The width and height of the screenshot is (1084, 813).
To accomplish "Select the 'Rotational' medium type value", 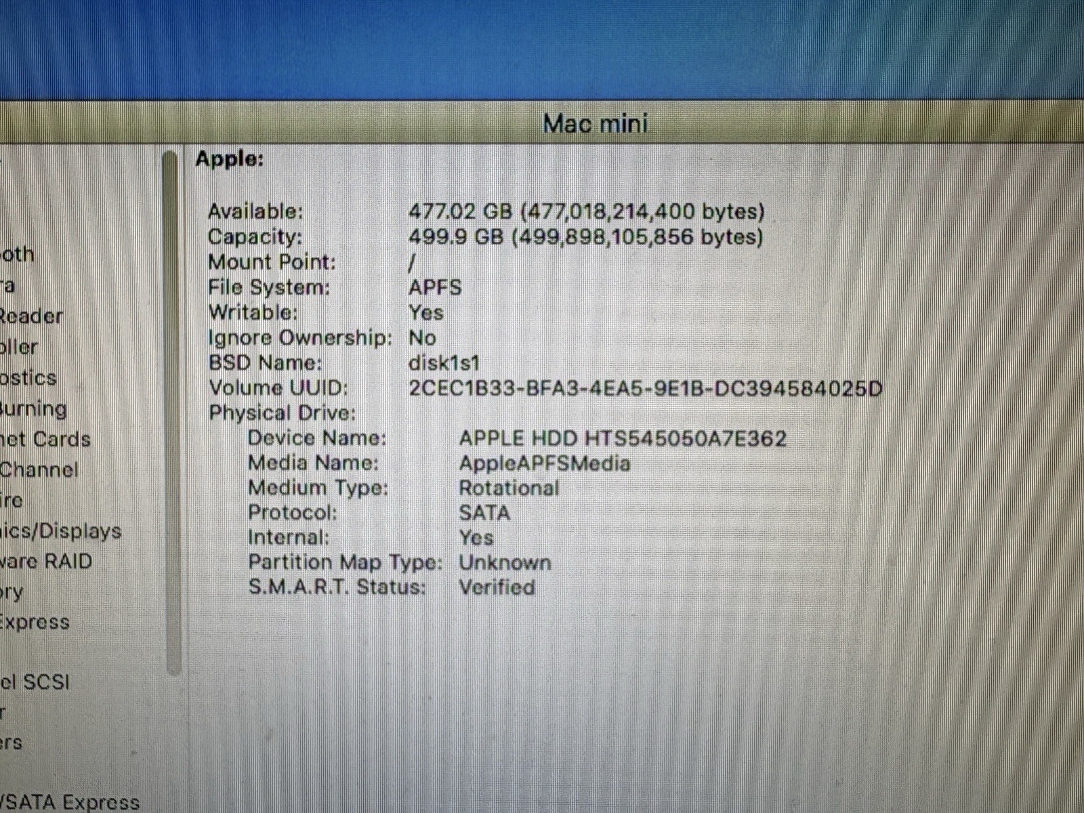I will [x=509, y=488].
